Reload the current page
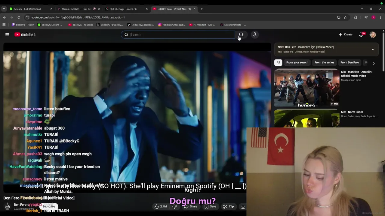The image size is (385, 216). (x=19, y=17)
